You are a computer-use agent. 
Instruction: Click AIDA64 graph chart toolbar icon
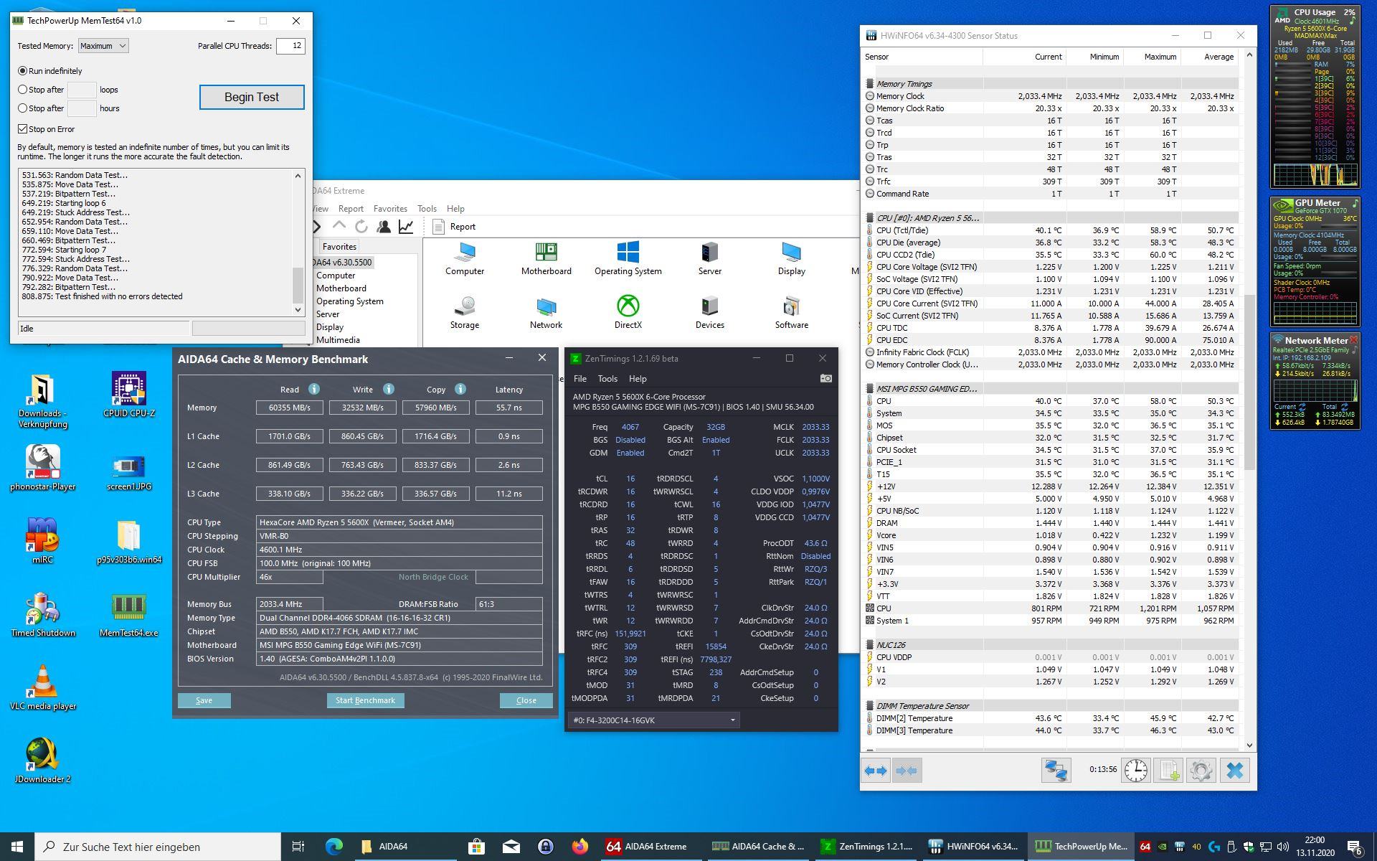coord(406,227)
